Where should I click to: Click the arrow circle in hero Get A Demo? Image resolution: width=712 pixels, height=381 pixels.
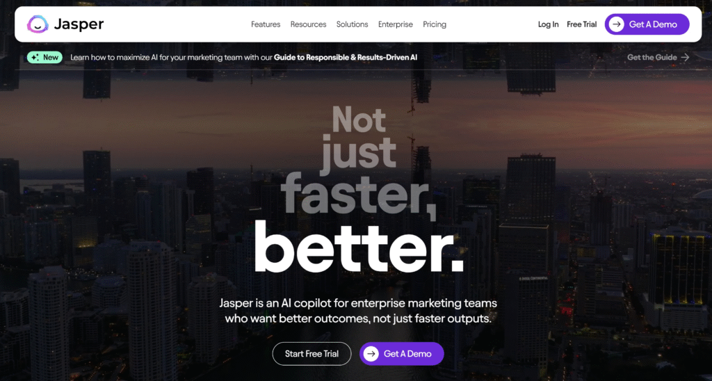[371, 354]
